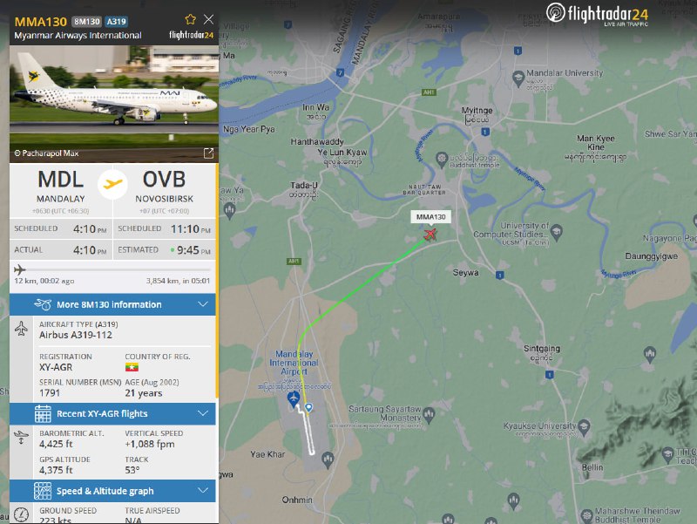Open aircraft photo external link icon
Viewport: 697px width, 524px height.
tap(208, 153)
